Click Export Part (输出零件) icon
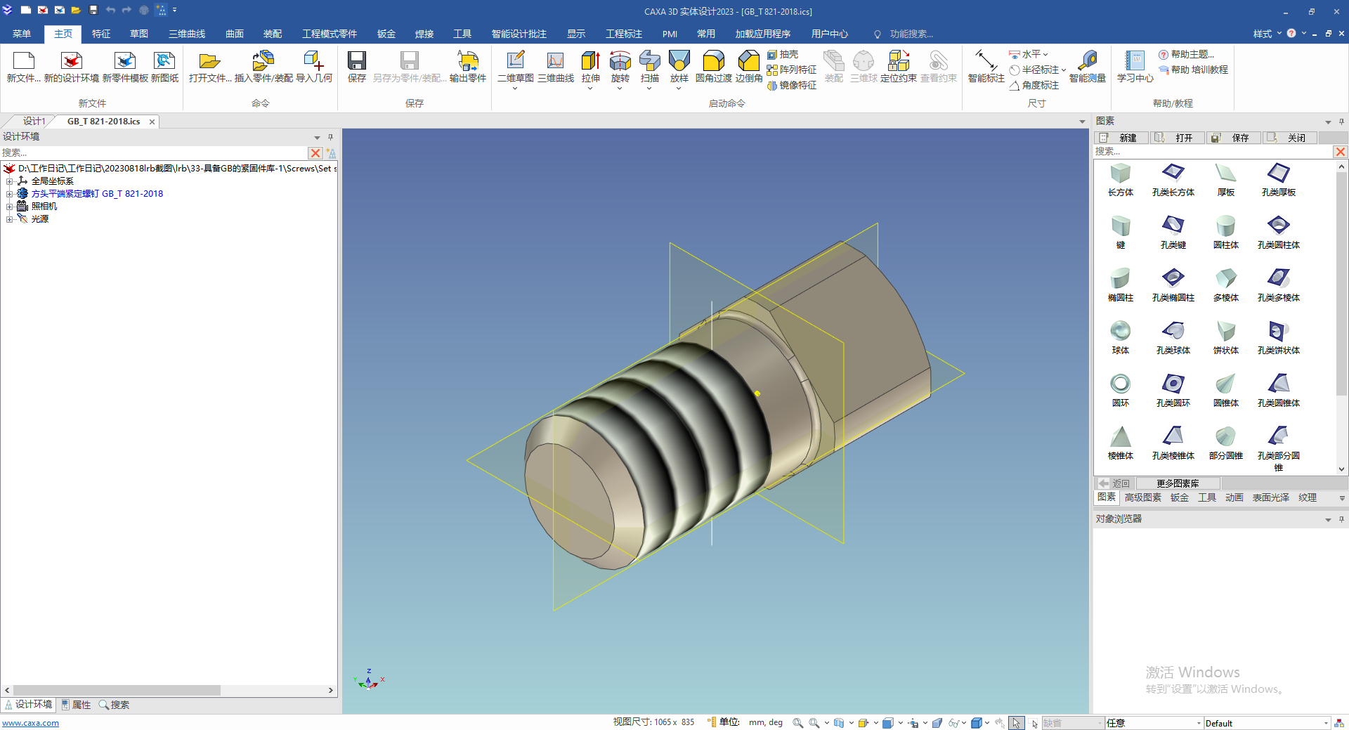The image size is (1349, 730). (x=468, y=61)
